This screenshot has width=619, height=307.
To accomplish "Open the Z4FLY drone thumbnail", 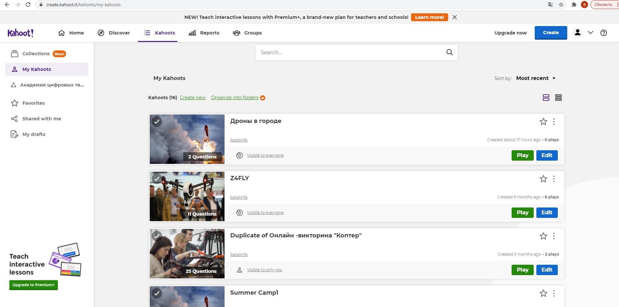I will [187, 196].
